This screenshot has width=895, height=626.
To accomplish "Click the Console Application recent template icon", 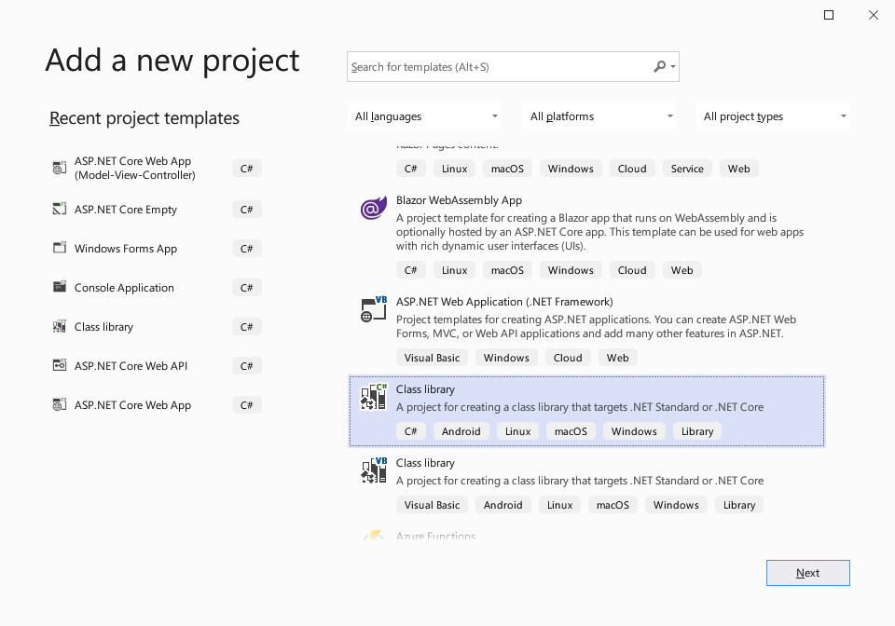I will point(60,287).
